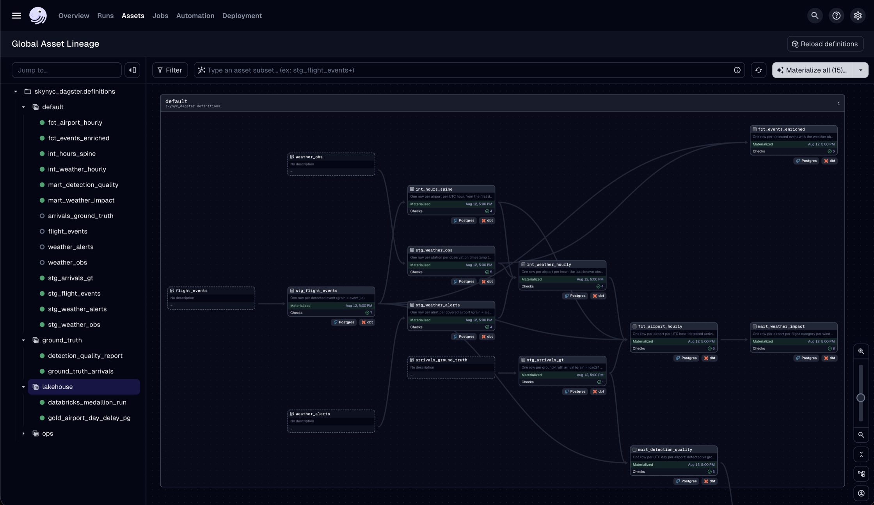Click the dbt tag under fct_events_enriched
The width and height of the screenshot is (874, 505).
click(830, 161)
